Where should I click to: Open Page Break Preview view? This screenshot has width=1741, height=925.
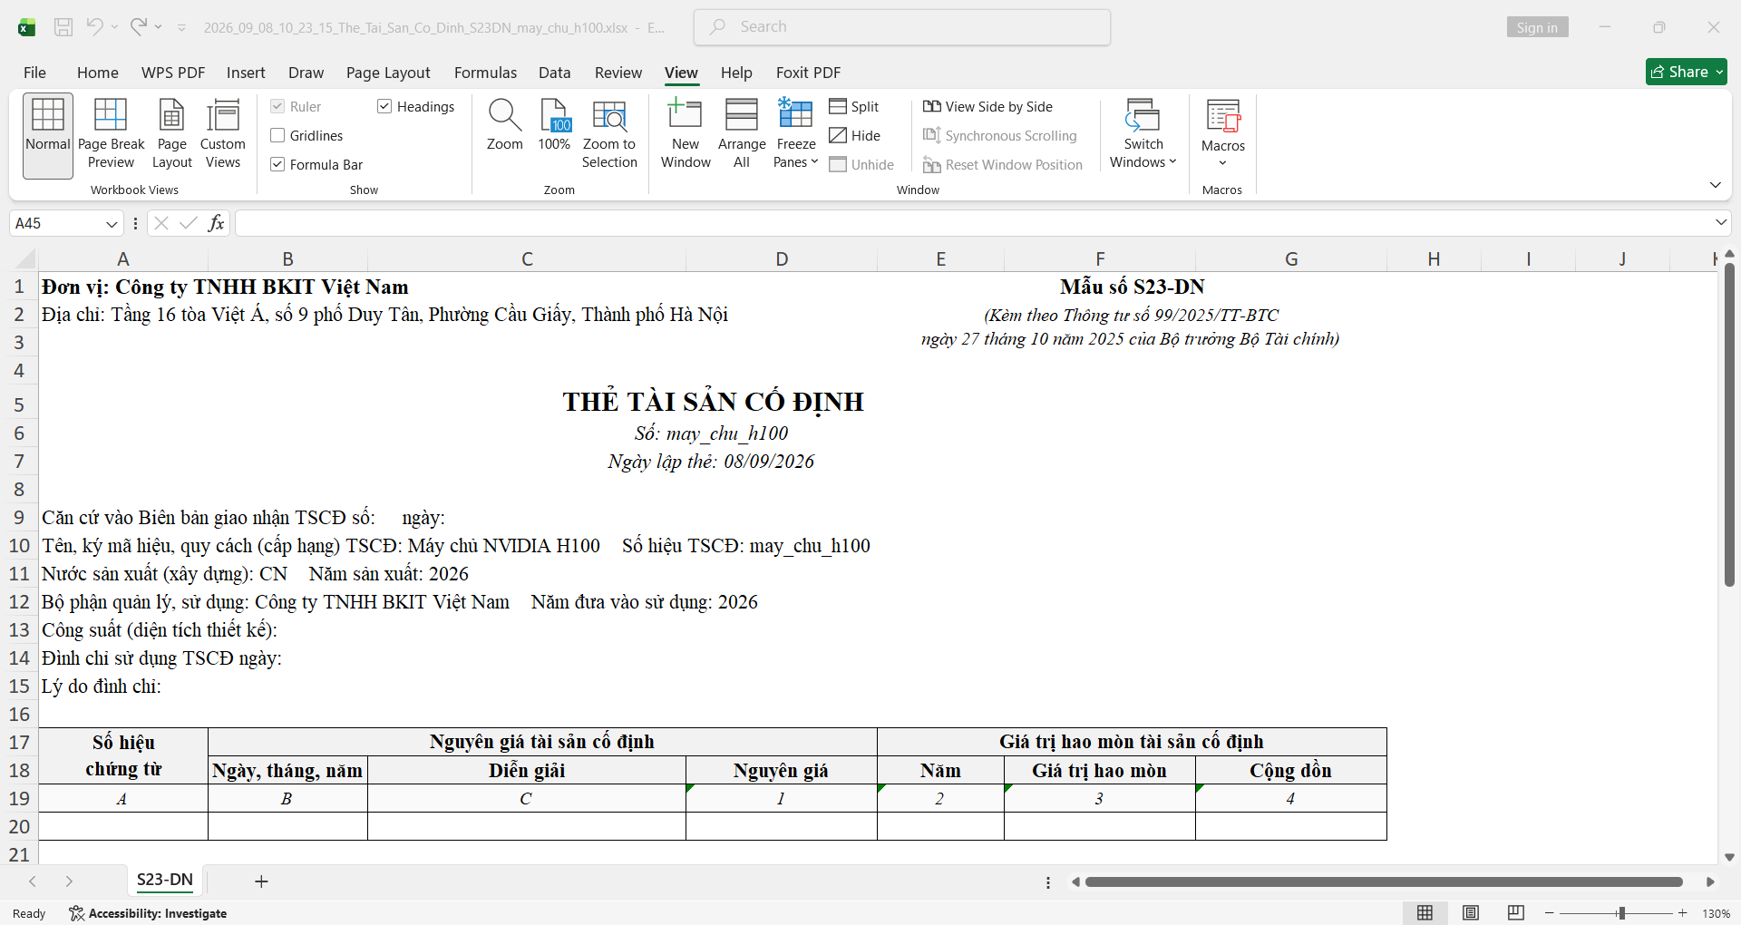pyautogui.click(x=111, y=134)
